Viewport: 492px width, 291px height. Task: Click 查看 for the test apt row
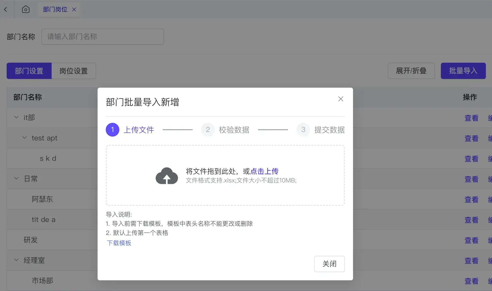point(471,138)
